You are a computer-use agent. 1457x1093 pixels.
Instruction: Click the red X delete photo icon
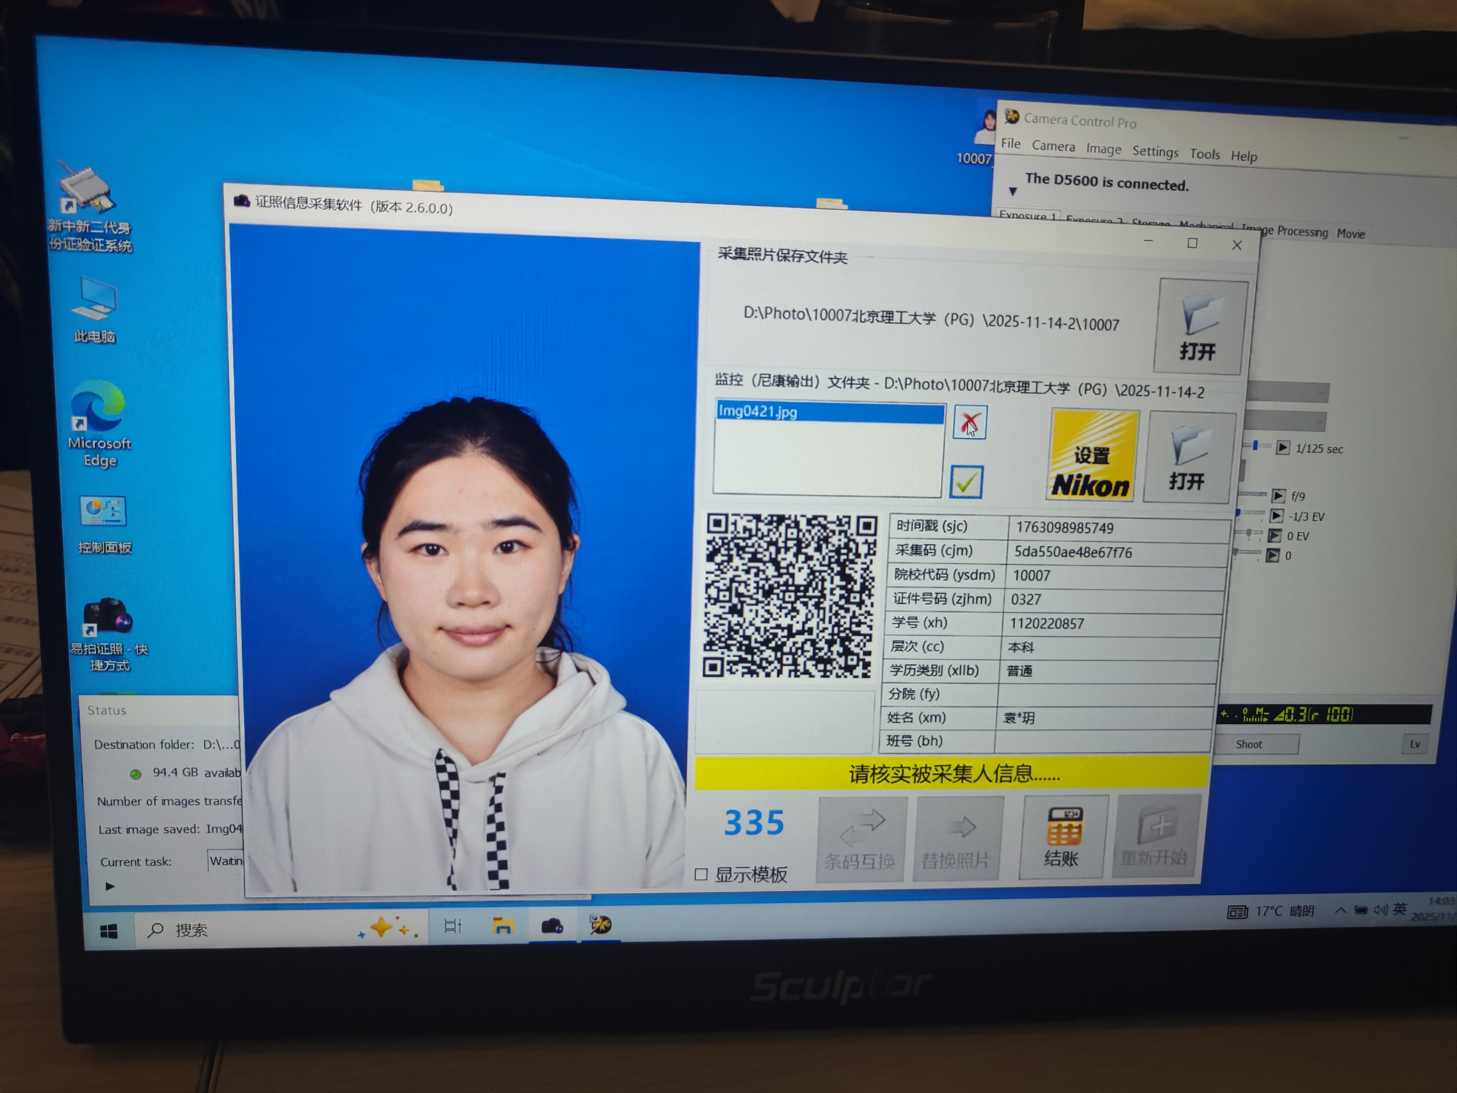(970, 422)
